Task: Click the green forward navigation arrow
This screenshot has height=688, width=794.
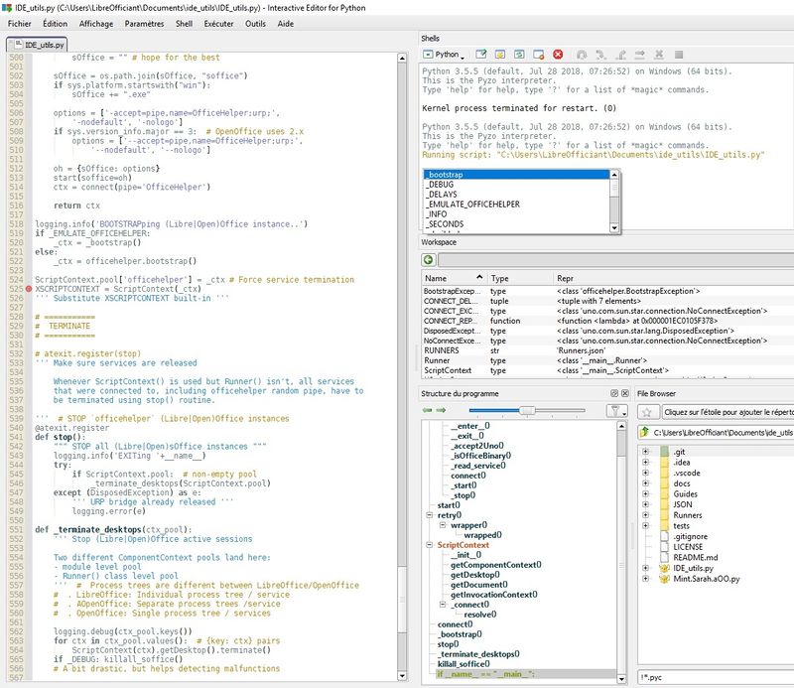Action: [x=440, y=410]
